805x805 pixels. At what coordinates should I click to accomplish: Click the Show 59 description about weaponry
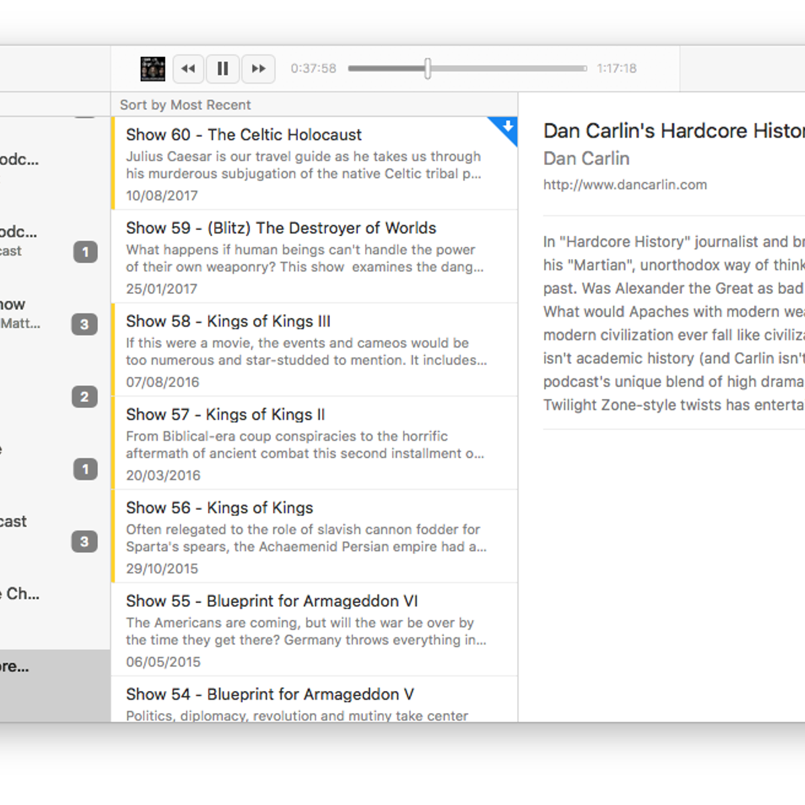(305, 258)
